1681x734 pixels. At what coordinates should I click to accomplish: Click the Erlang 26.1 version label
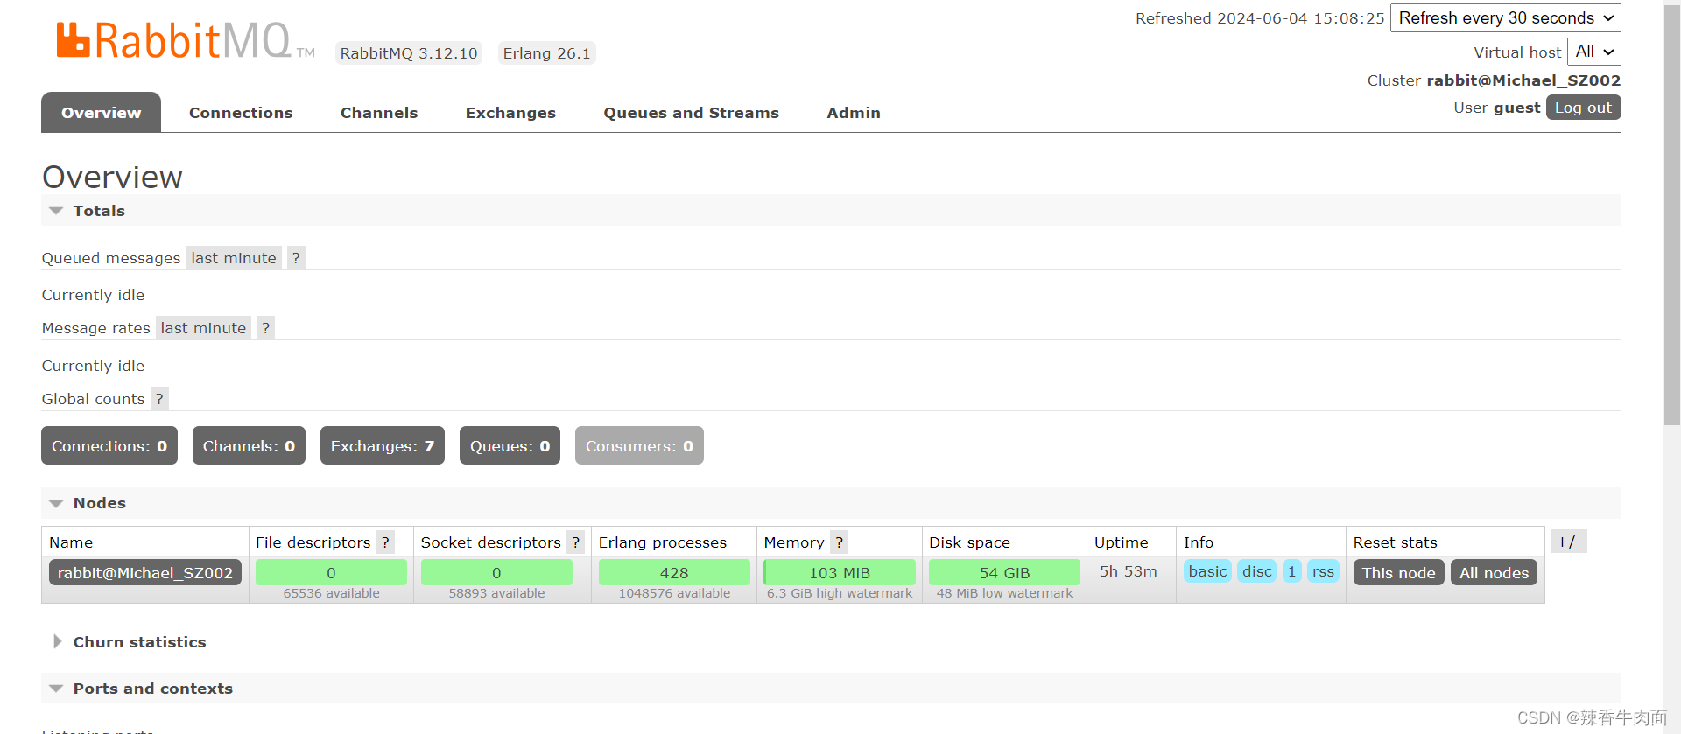[546, 53]
